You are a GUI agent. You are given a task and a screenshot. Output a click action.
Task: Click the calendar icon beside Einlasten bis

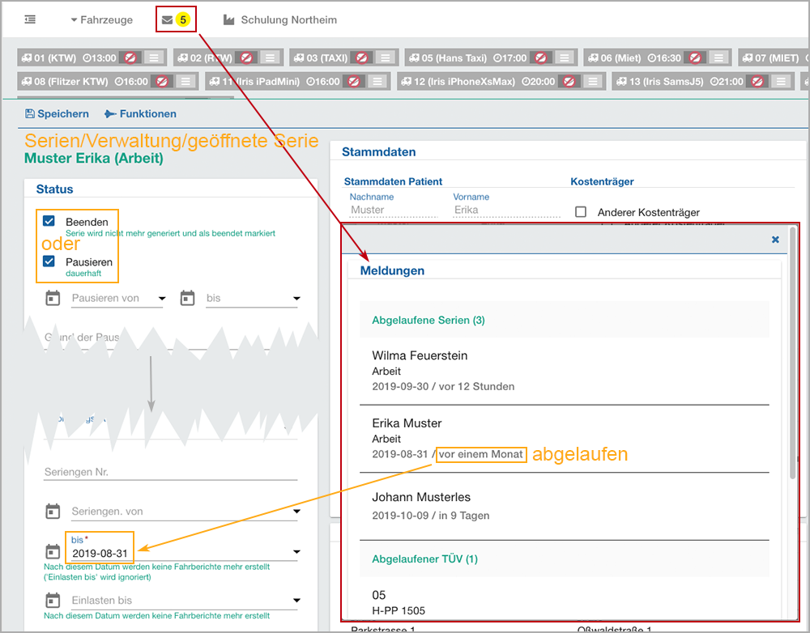[53, 600]
